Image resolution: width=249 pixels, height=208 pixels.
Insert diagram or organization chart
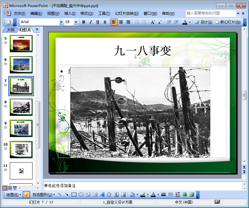click(109, 194)
